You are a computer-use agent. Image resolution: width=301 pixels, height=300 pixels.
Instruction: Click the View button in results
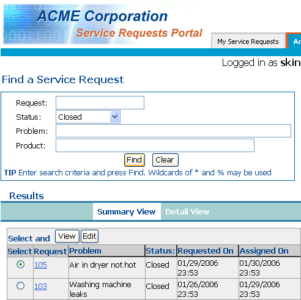tap(67, 236)
